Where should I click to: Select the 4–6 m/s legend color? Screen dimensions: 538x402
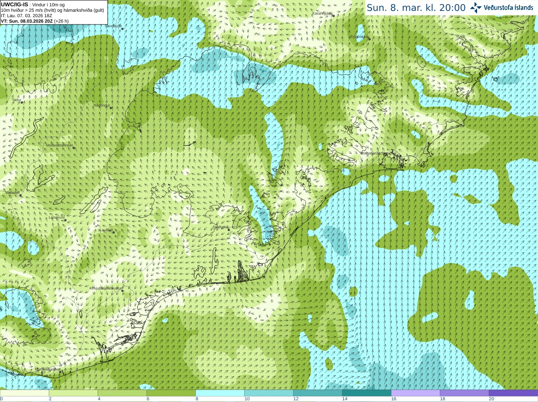122,393
